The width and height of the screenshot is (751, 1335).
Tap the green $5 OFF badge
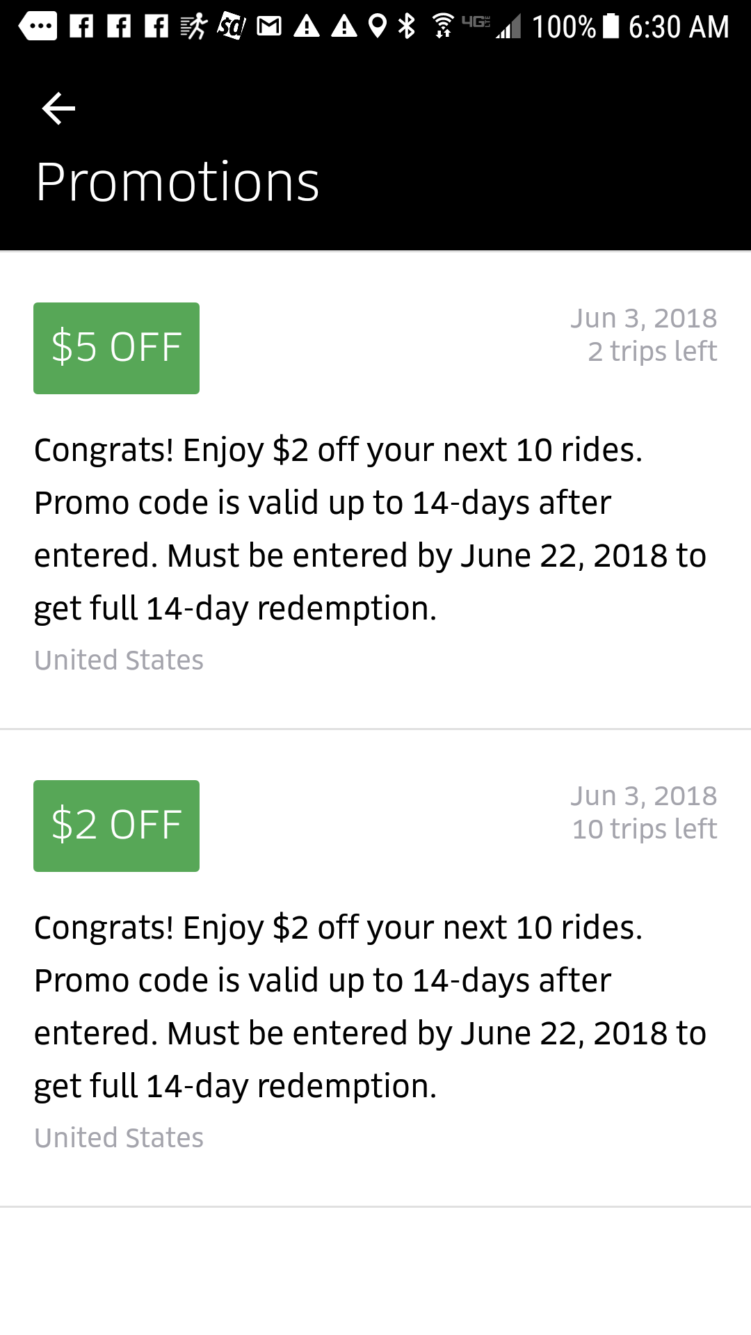click(x=116, y=348)
